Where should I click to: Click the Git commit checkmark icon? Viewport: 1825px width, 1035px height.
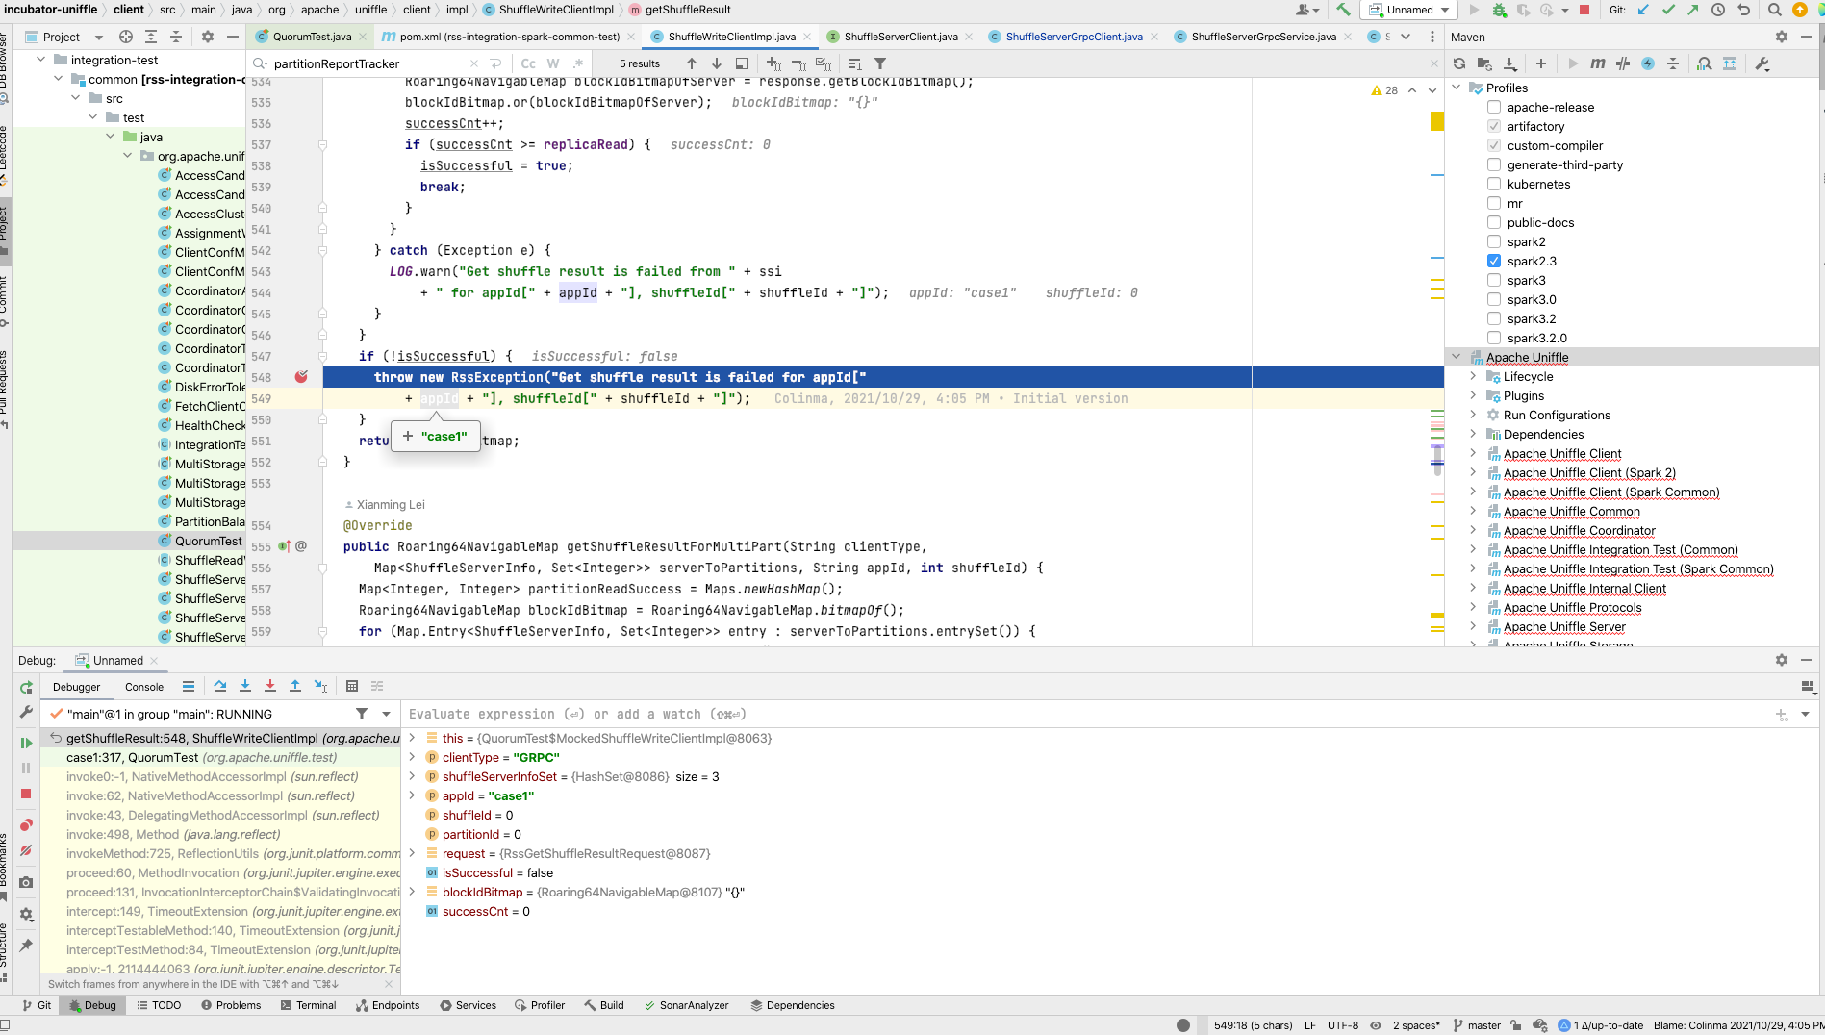point(1668,10)
